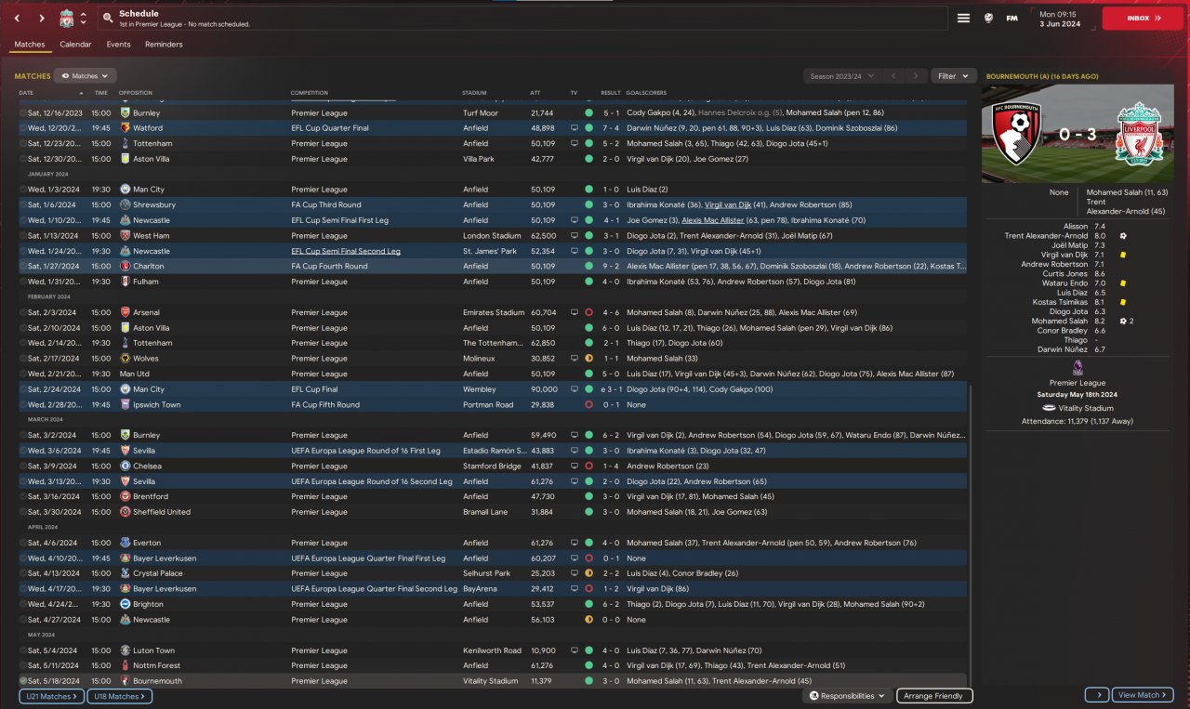
Task: Expand the U18 Matches link
Action: 120,696
